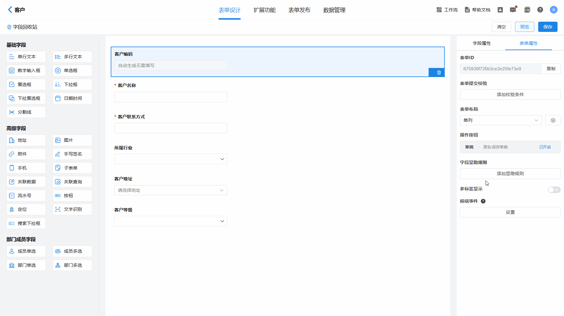This screenshot has width=564, height=316.
Task: Open the 客户地址 address selector
Action: [171, 190]
